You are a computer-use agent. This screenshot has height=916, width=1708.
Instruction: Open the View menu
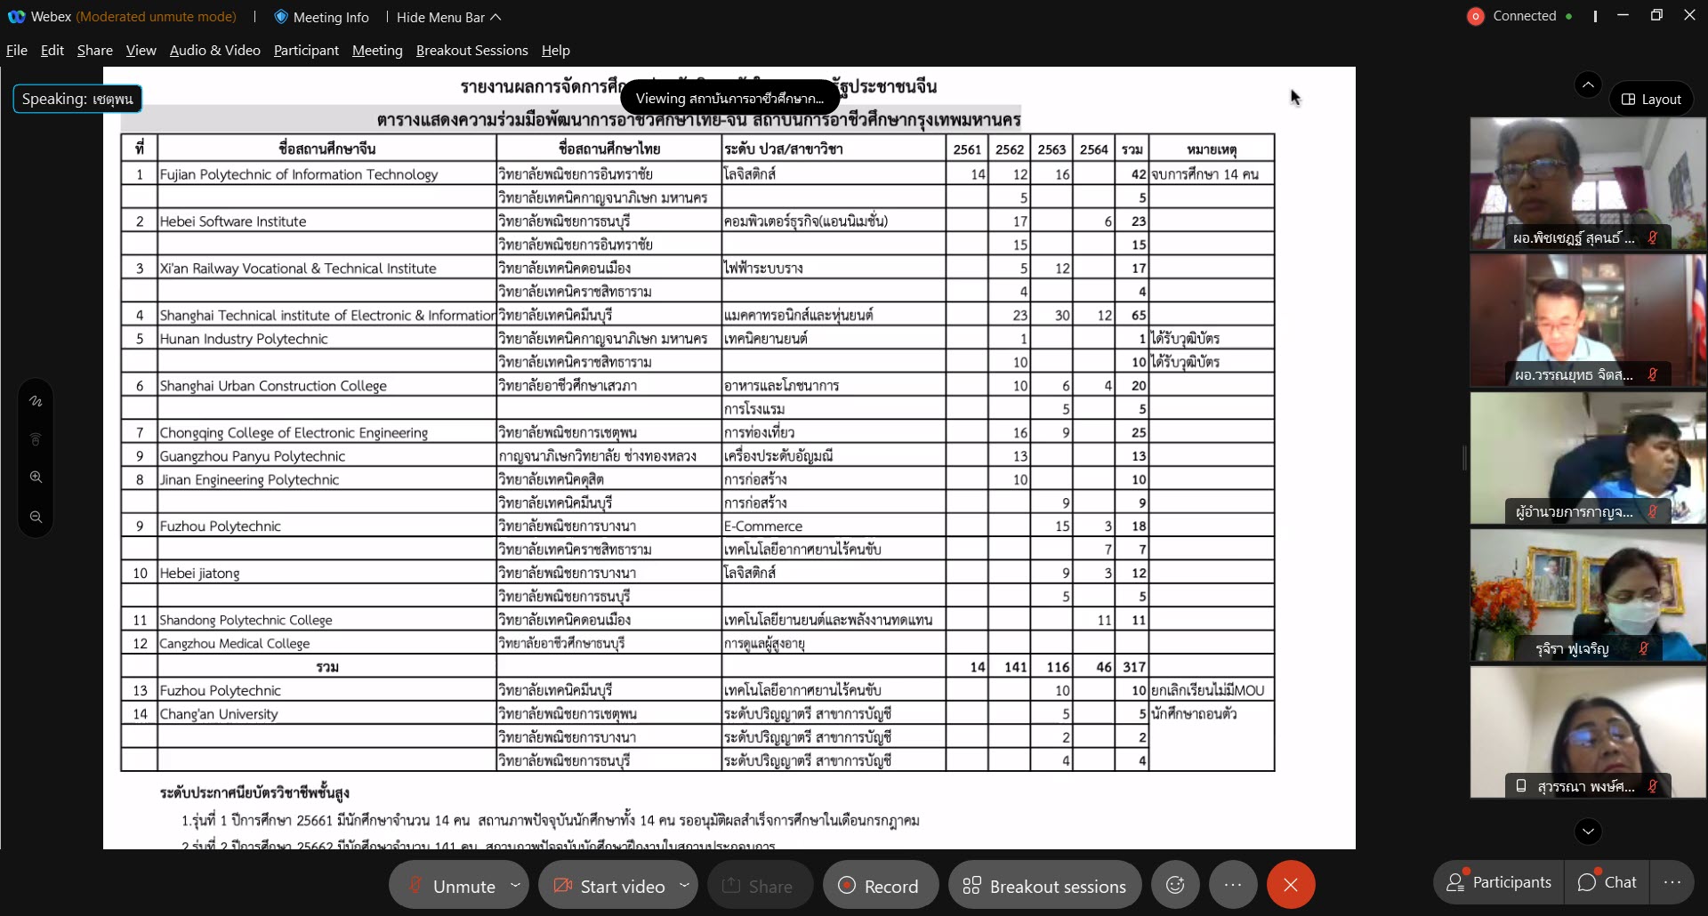[x=141, y=51]
